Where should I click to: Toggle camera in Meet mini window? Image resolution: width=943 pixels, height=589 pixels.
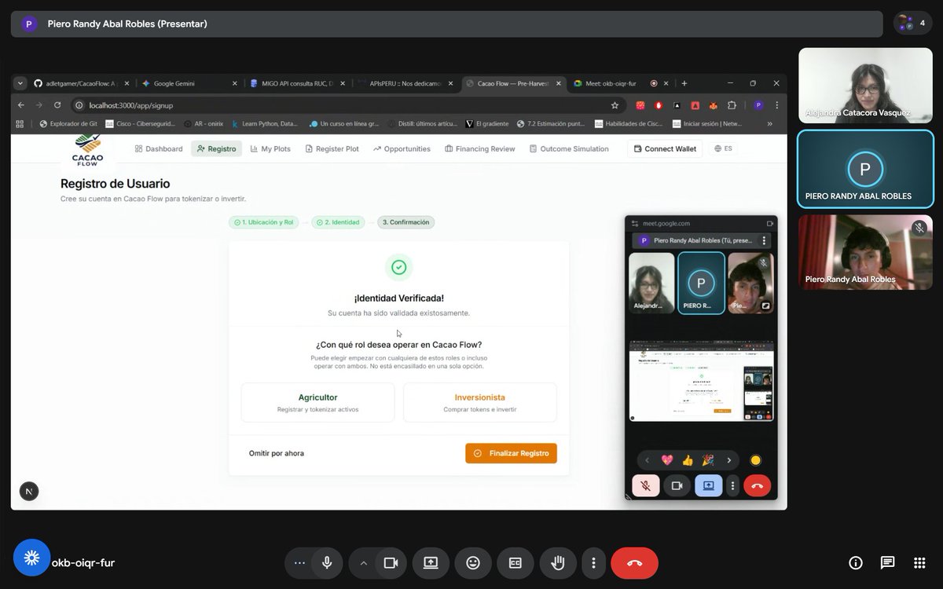(x=677, y=485)
